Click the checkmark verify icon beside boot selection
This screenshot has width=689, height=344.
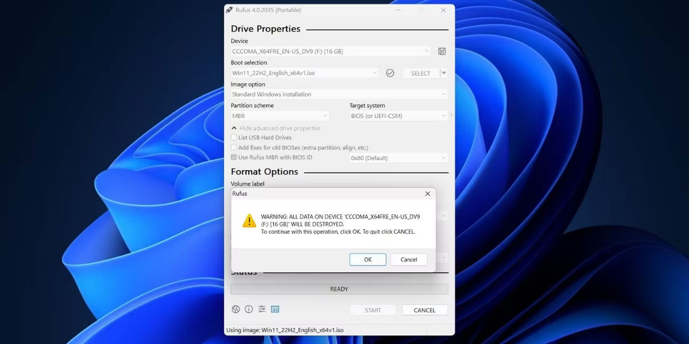(390, 73)
